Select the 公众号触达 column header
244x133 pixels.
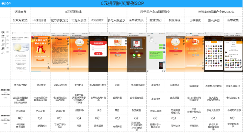tap(20, 20)
